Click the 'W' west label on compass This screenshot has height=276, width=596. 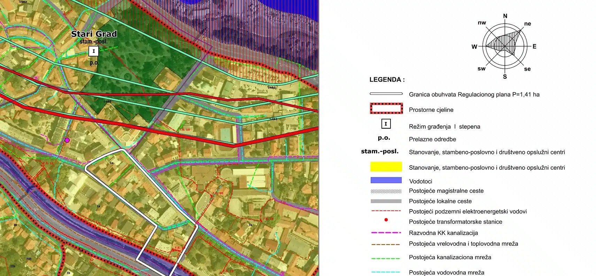(474, 46)
